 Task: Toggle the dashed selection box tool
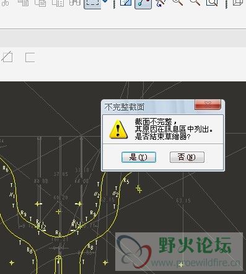(92, 3)
